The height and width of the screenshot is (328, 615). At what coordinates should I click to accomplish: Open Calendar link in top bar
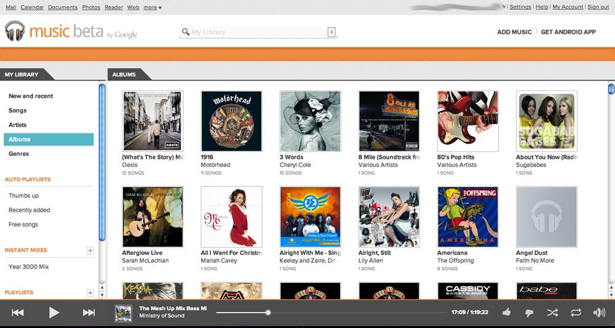click(x=32, y=7)
